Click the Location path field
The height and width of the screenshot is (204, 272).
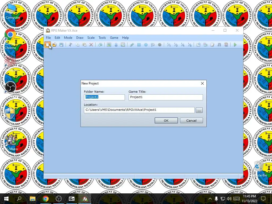click(x=139, y=110)
